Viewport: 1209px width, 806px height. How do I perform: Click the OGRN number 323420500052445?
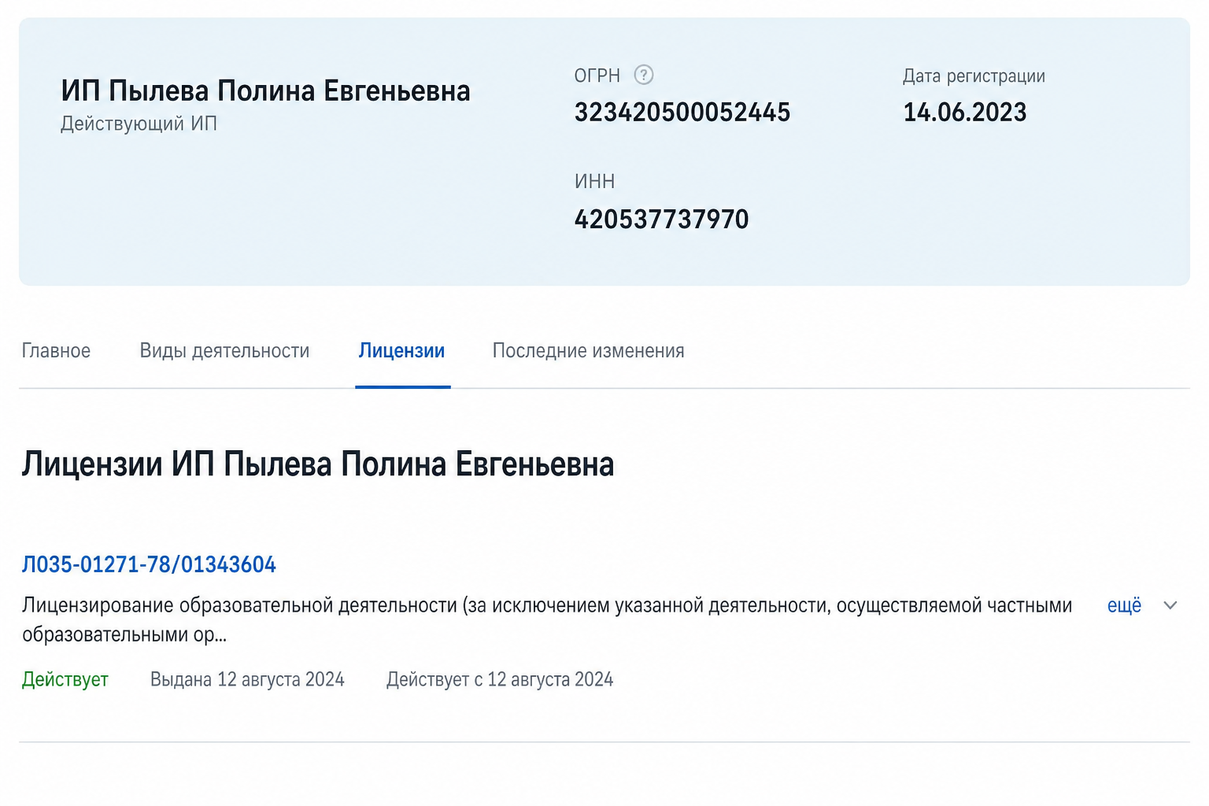682,113
